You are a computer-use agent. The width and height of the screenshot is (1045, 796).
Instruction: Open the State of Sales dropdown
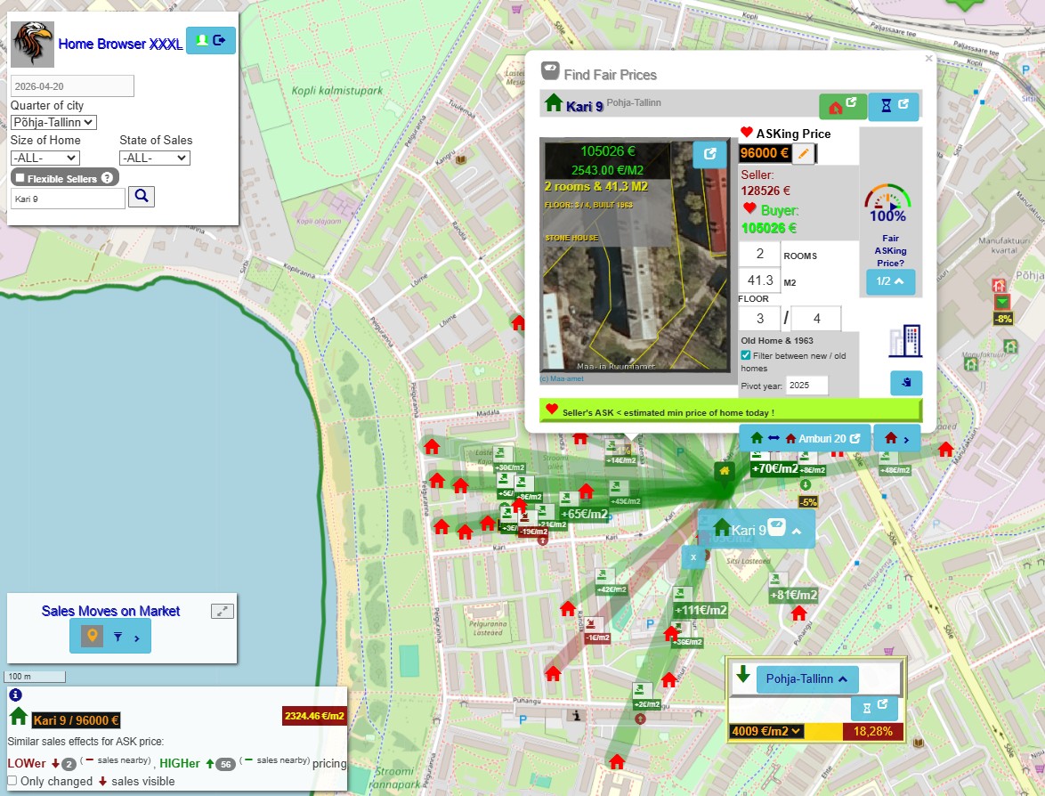point(154,158)
